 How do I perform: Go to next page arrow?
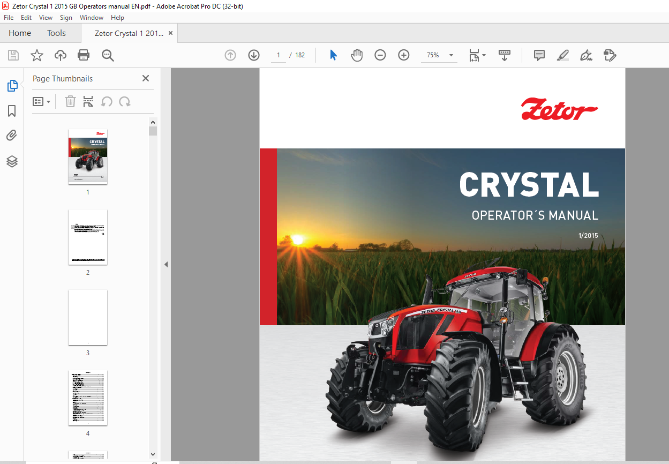254,55
